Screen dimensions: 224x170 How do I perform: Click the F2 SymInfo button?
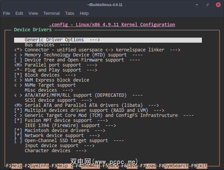(37, 166)
